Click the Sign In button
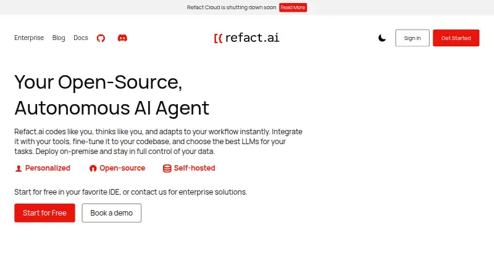 point(412,38)
